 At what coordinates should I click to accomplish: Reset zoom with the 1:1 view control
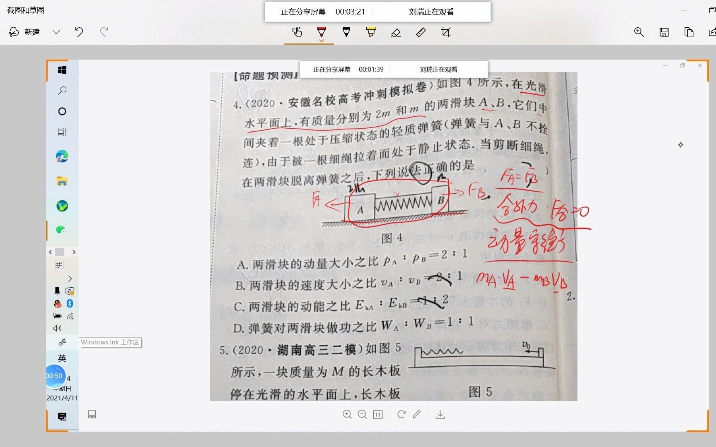coord(377,414)
